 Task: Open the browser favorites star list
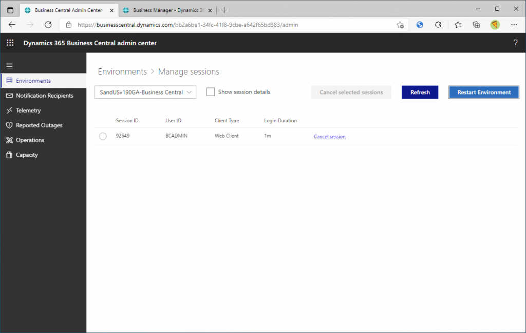click(458, 25)
